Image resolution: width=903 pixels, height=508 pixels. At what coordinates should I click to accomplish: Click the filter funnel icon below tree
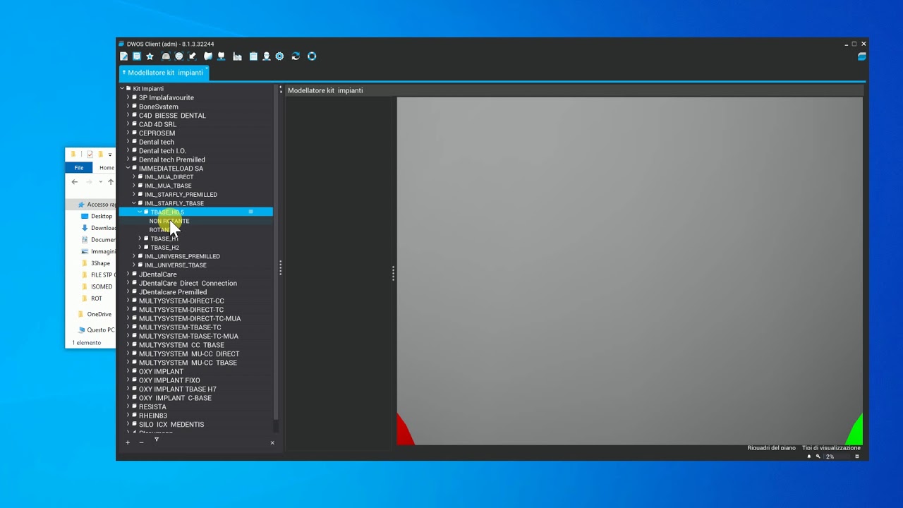157,440
